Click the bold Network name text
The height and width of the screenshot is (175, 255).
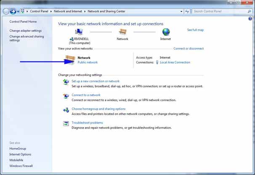(x=84, y=58)
